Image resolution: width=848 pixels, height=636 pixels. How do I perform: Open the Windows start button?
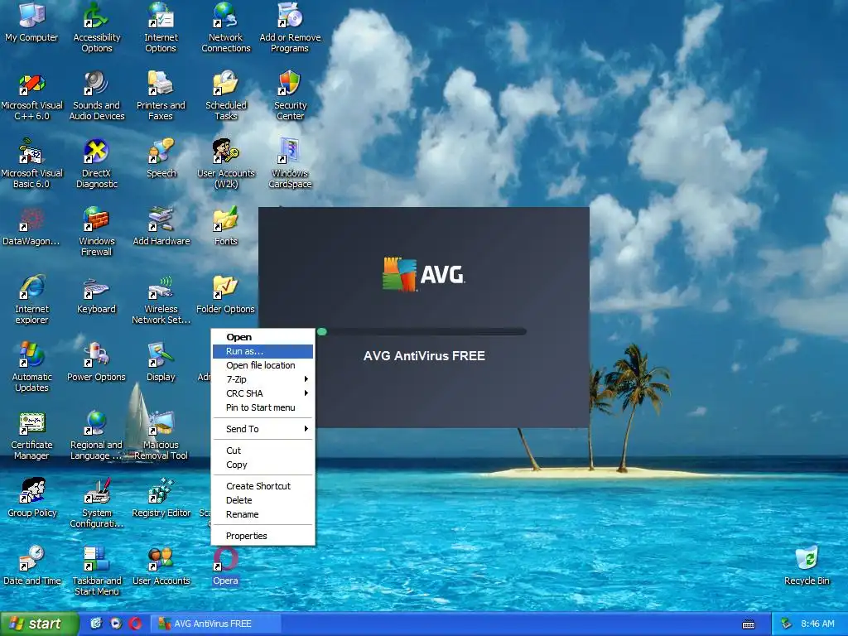38,624
